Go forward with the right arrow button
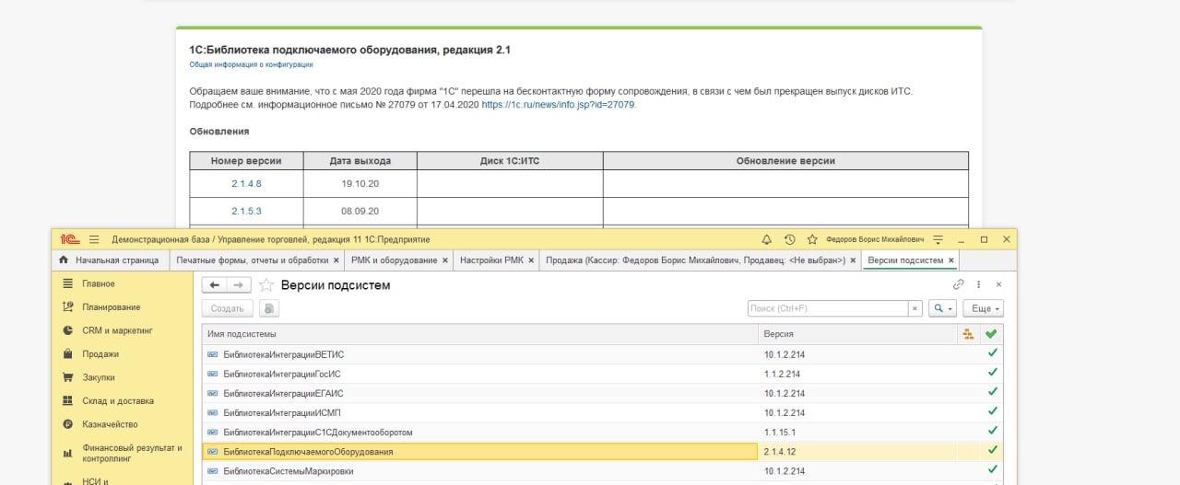This screenshot has width=1180, height=485. 239,285
